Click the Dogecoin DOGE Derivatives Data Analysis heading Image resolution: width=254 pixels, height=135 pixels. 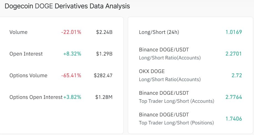point(67,6)
